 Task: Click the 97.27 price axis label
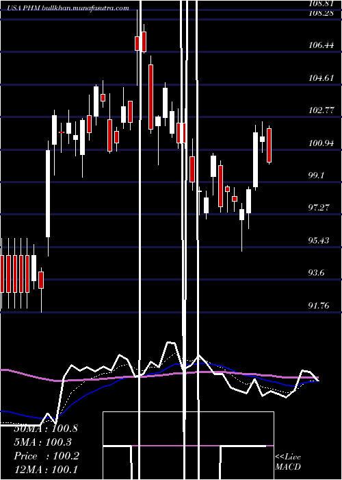[319, 208]
